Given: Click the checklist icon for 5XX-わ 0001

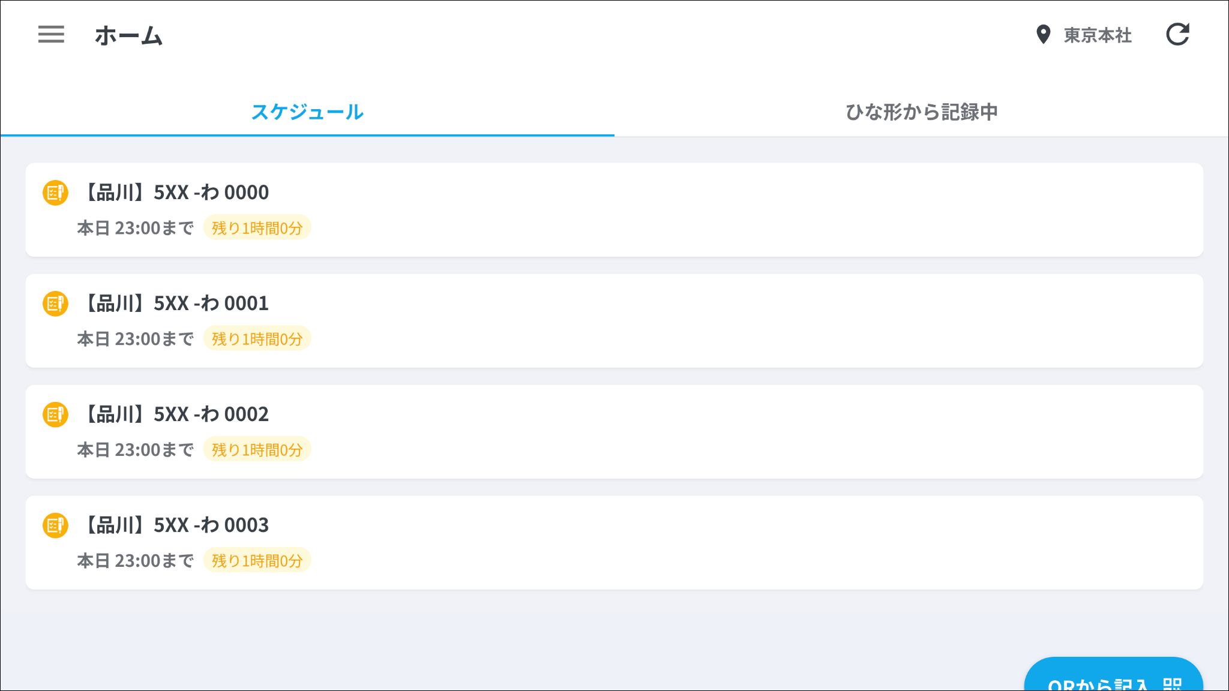Looking at the screenshot, I should 55,304.
